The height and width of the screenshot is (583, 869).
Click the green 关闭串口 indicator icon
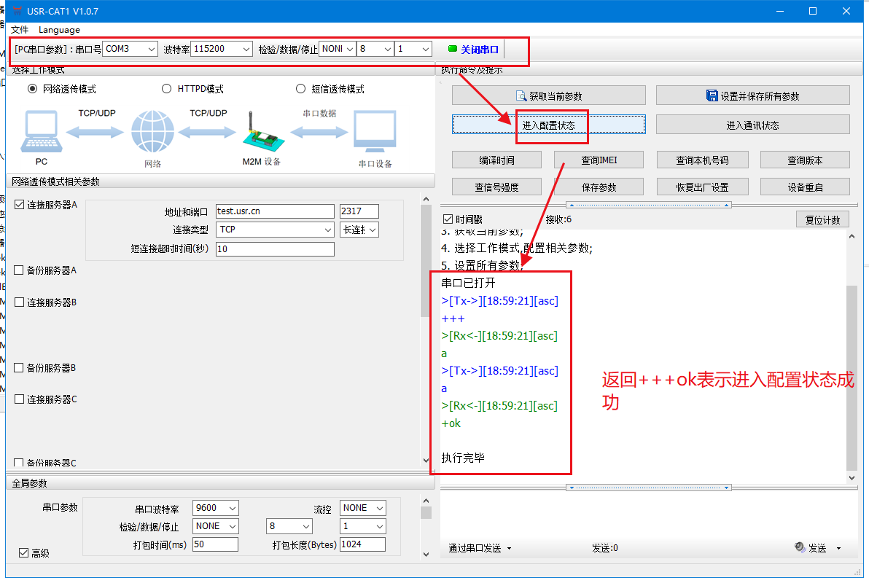pyautogui.click(x=453, y=49)
